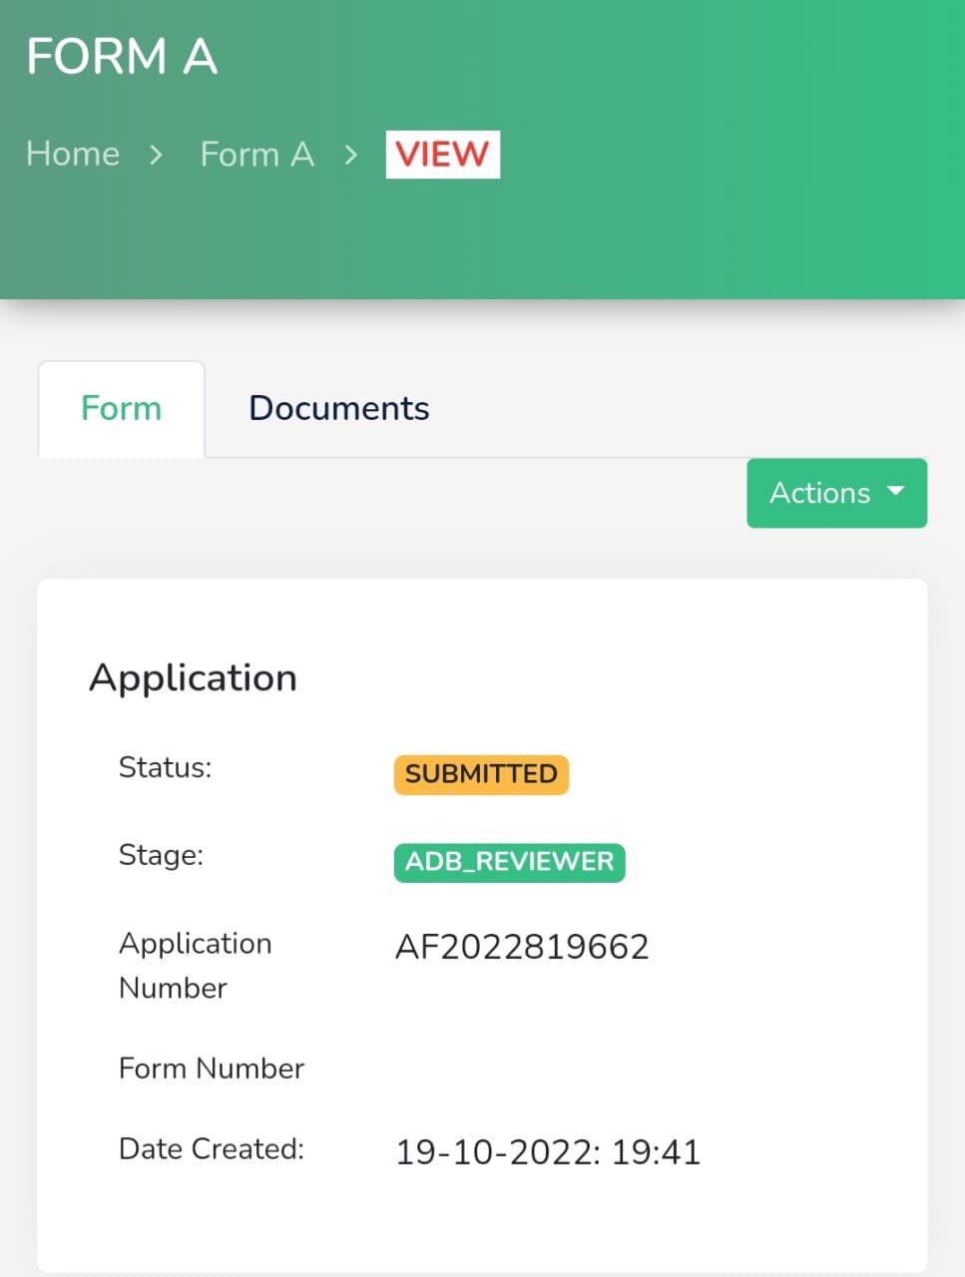
Task: Click the caret arrow on Actions
Action: [895, 491]
